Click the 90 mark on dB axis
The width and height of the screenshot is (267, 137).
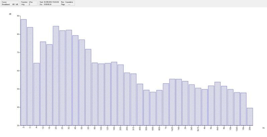[x=18, y=16]
